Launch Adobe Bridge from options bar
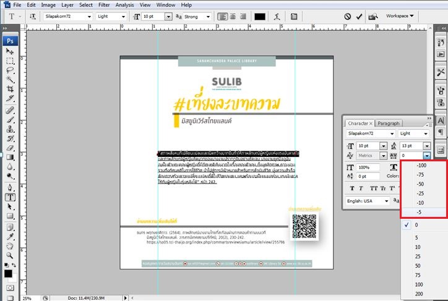 373,17
